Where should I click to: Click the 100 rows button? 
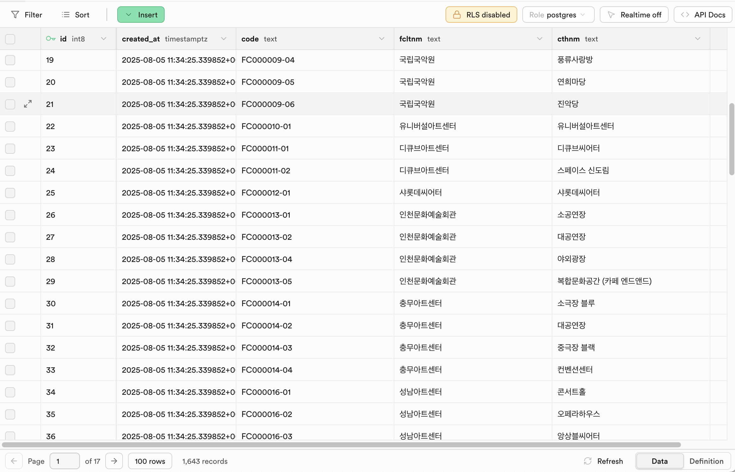click(150, 461)
